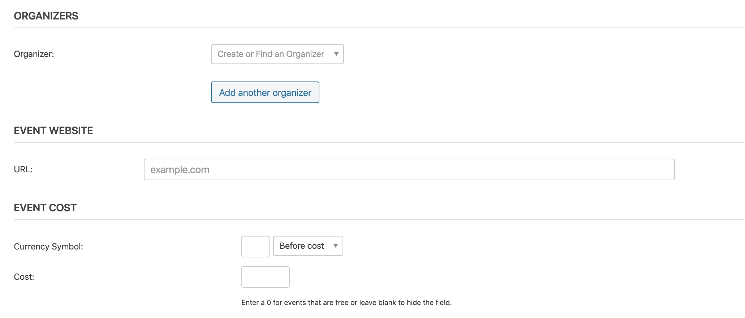
Task: Click the arrow on the Organizer select box
Action: pyautogui.click(x=336, y=54)
